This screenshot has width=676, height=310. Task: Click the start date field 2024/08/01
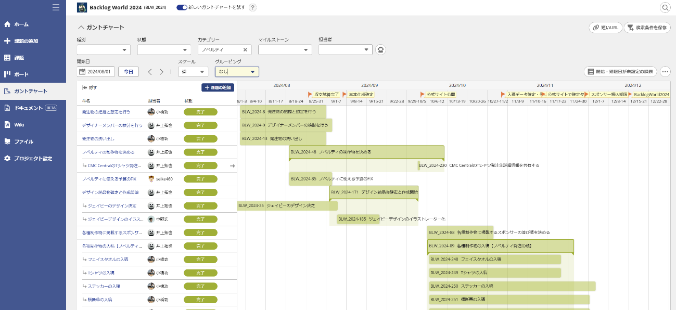coord(96,72)
